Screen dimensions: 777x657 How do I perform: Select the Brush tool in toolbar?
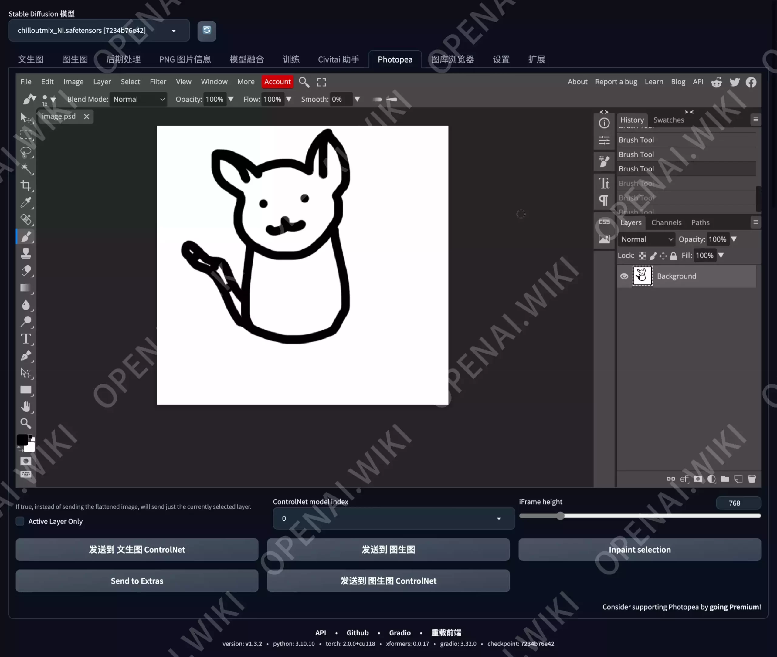[x=27, y=237]
